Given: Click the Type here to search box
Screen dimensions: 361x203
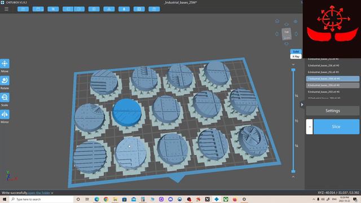Looking at the screenshot, I should (41, 199).
